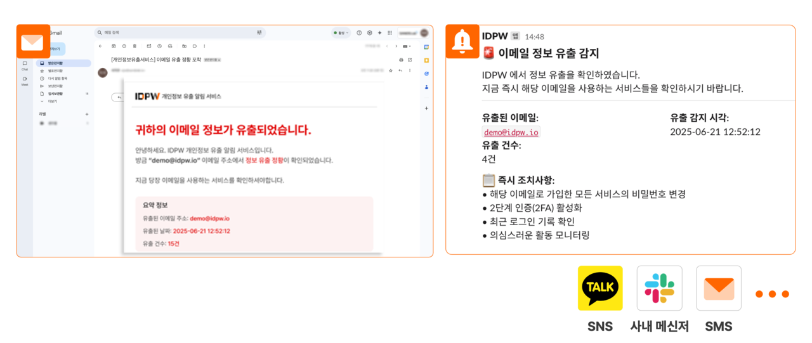
Task: Open Meet in Gmail left rail
Action: pyautogui.click(x=25, y=81)
